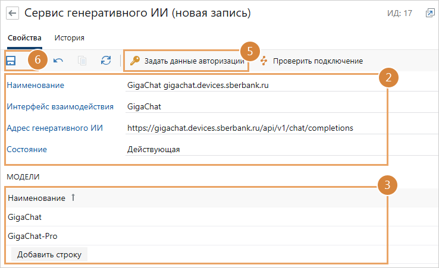Click the page title Сервис генеративного ИИ

pos(137,13)
